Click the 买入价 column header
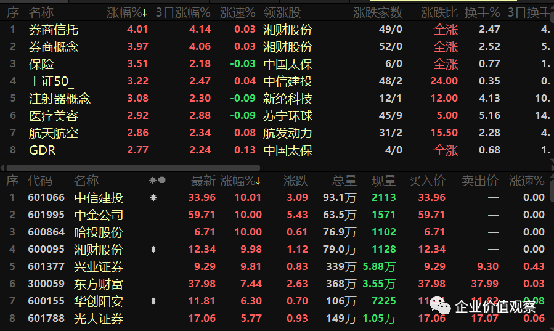Viewport: 554px width, 331px height. (x=427, y=181)
